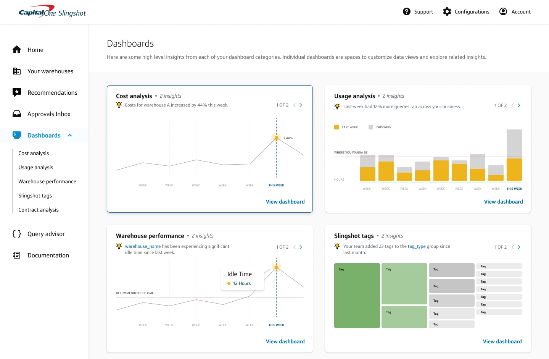Image resolution: width=549 pixels, height=359 pixels.
Task: Show the next insight on Cost analysis card
Action: pyautogui.click(x=301, y=105)
